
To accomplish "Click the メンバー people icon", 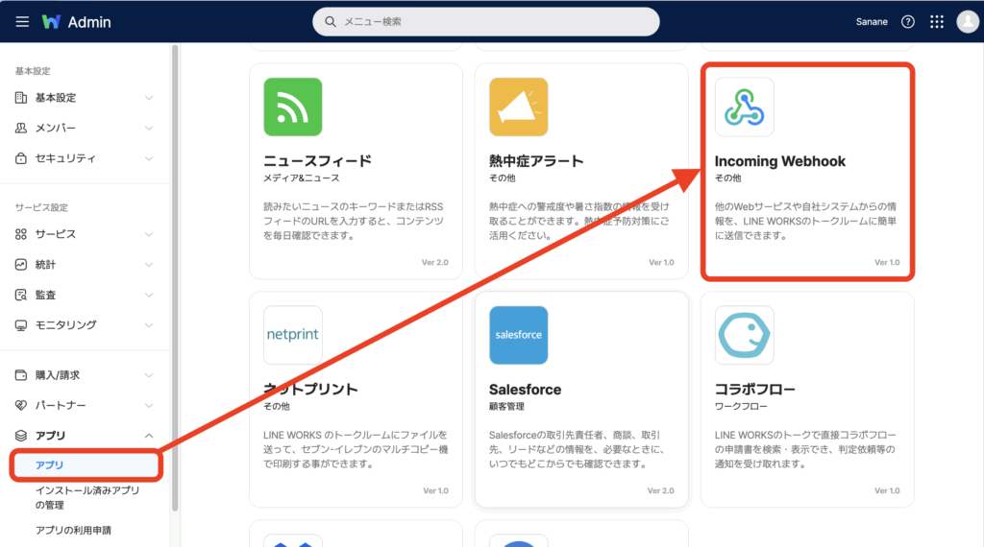I will point(21,128).
